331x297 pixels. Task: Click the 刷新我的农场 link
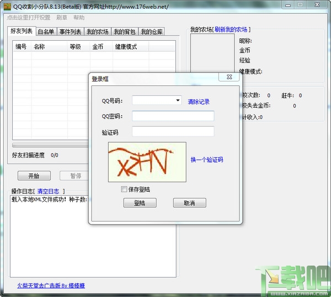[x=231, y=30]
